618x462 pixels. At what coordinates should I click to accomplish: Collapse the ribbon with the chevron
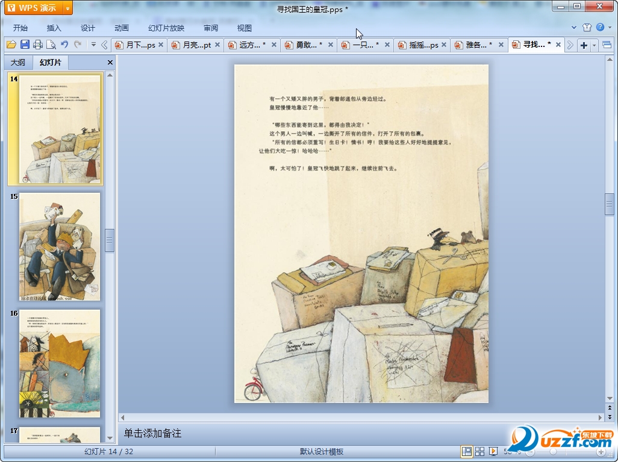574,27
